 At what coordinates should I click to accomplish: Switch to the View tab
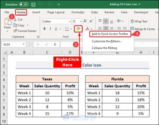pyautogui.click(x=124, y=12)
